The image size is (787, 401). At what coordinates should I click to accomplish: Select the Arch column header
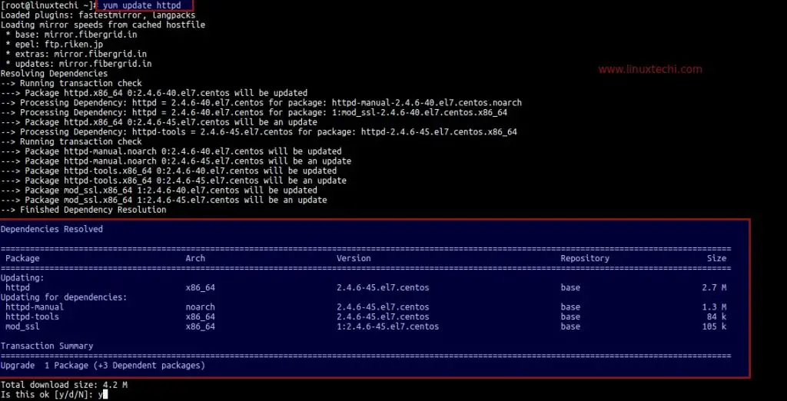[x=195, y=258]
